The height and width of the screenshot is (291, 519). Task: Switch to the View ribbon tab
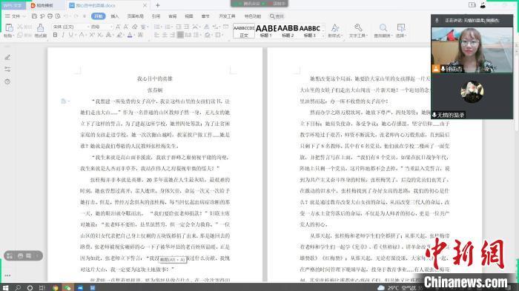pos(189,16)
